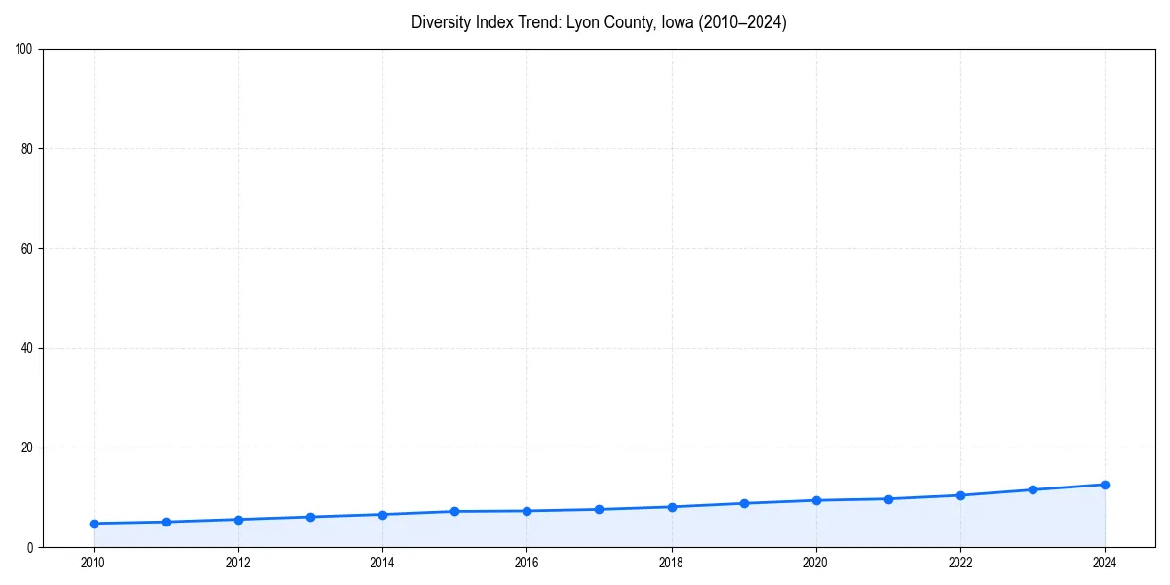
Task: Select the 2023 data point marker
Action: [x=1032, y=488]
